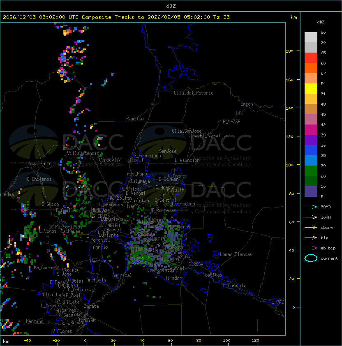Screen dimensions: 342x346
Task: Click the Composite Tracks timestamp header text
Action: click(116, 17)
